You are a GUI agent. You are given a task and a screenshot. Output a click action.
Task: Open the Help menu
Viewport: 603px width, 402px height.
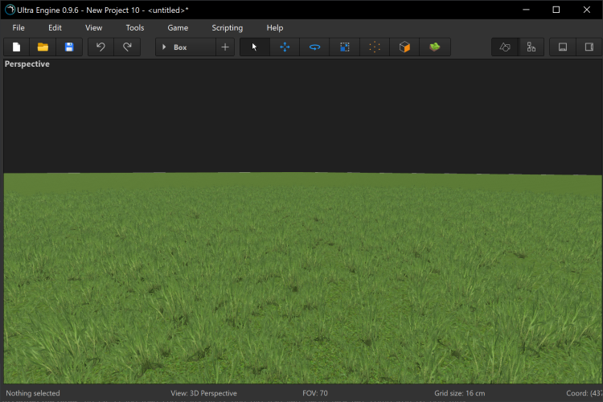click(275, 27)
